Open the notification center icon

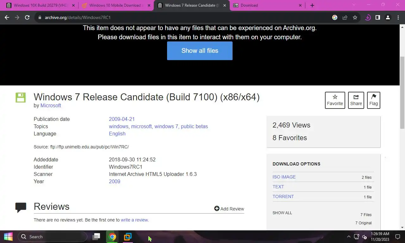coord(398,237)
